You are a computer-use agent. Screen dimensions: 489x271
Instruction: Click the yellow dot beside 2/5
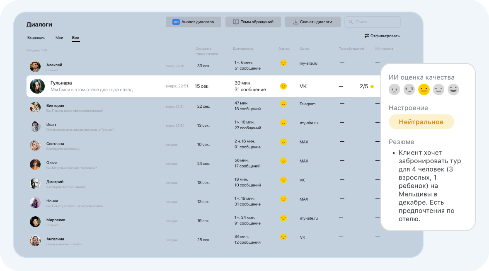pos(372,86)
